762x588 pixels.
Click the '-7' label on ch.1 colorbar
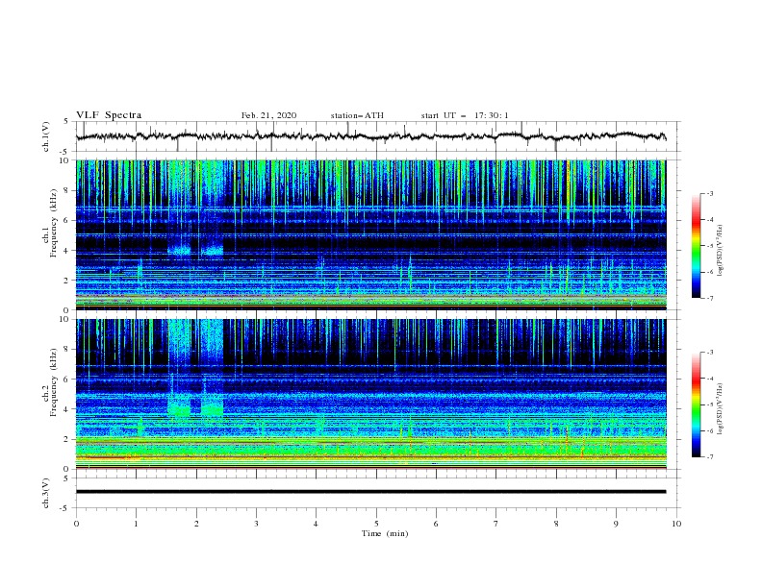pos(709,298)
